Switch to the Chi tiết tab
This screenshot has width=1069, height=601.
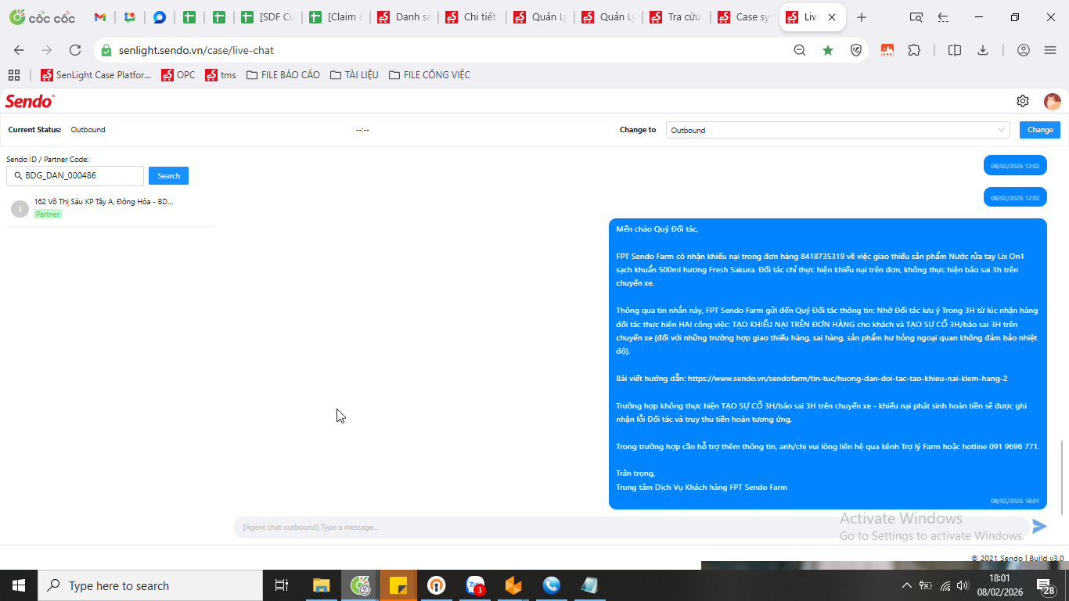(472, 17)
